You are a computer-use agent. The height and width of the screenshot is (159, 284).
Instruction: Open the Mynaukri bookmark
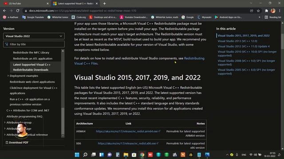[204, 17]
